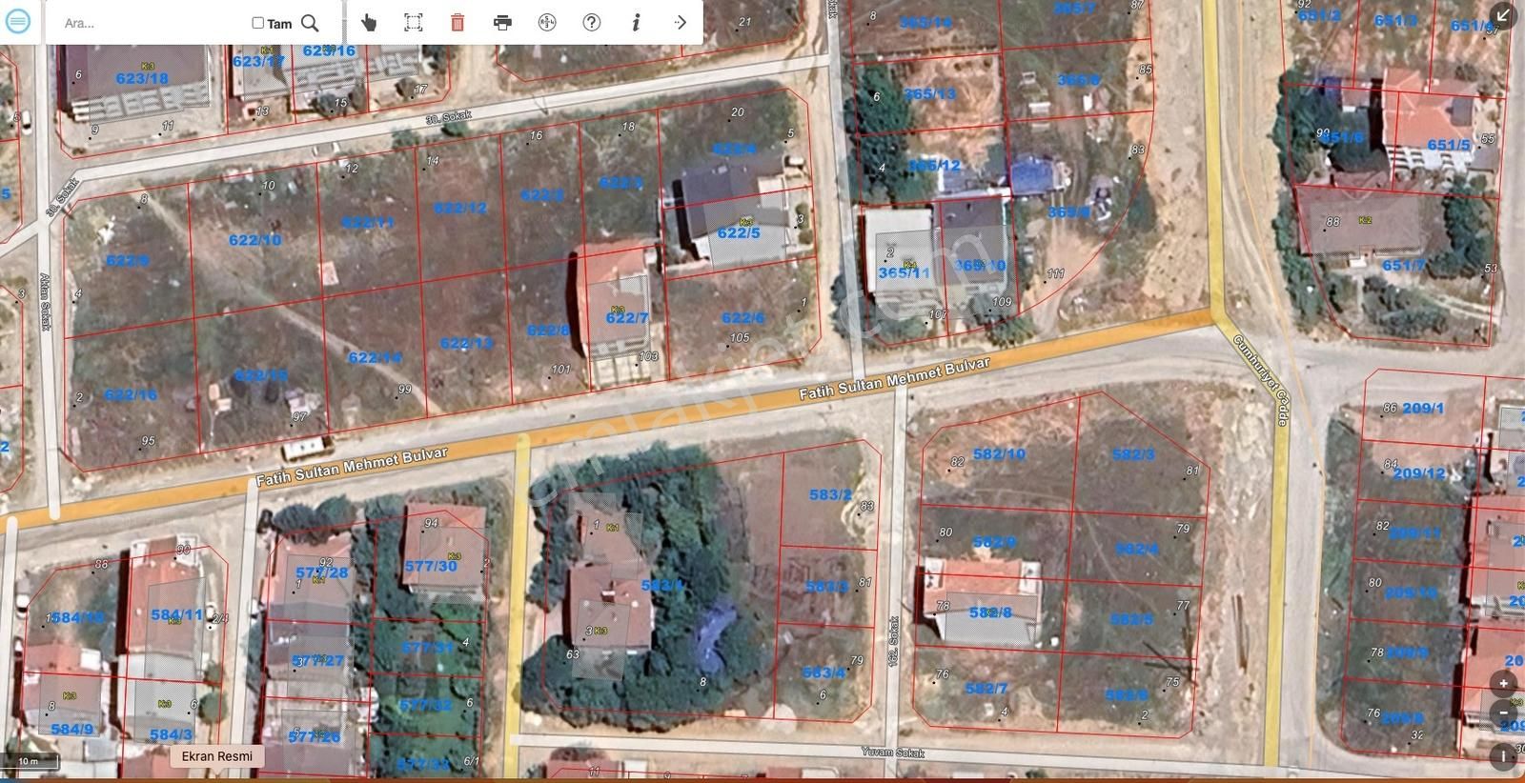This screenshot has width=1525, height=783.
Task: Select parcel label 622/16
Action: pyautogui.click(x=131, y=394)
